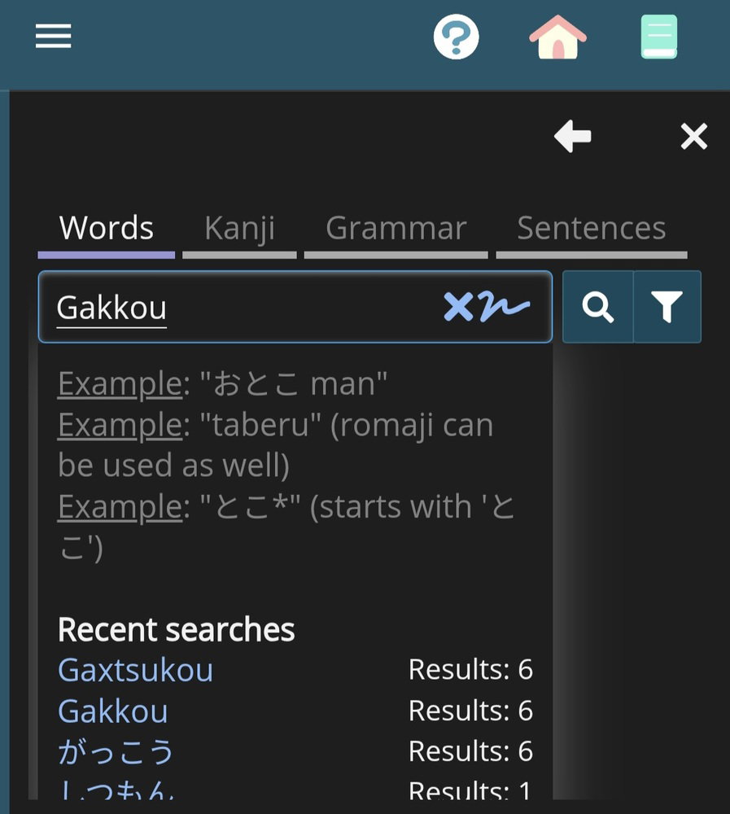Screen dimensions: 730x814
Task: Go to home via house icon
Action: [x=557, y=37]
